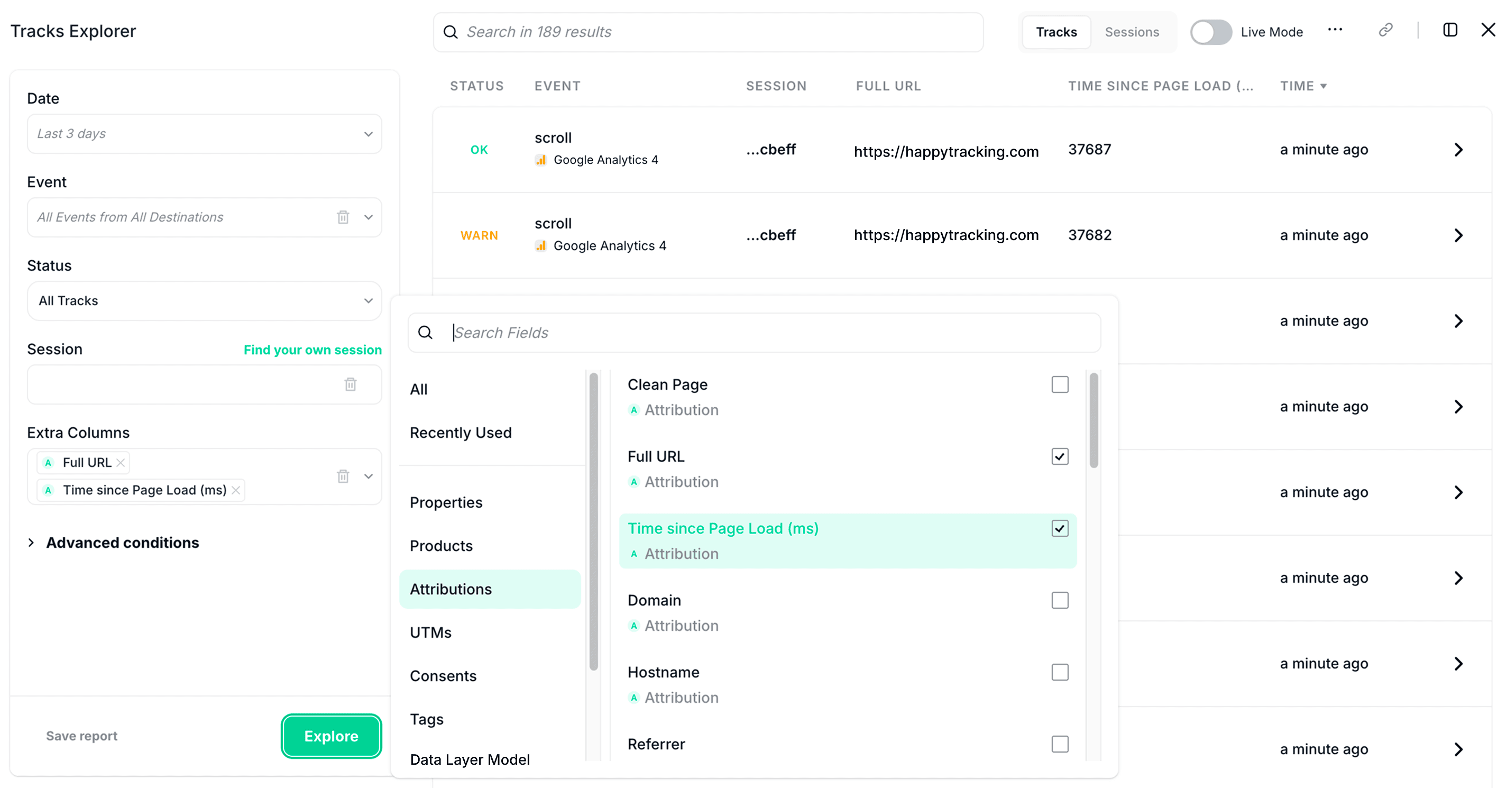Open the Status All Tracks dropdown
This screenshot has height=788, width=1507.
[x=204, y=301]
